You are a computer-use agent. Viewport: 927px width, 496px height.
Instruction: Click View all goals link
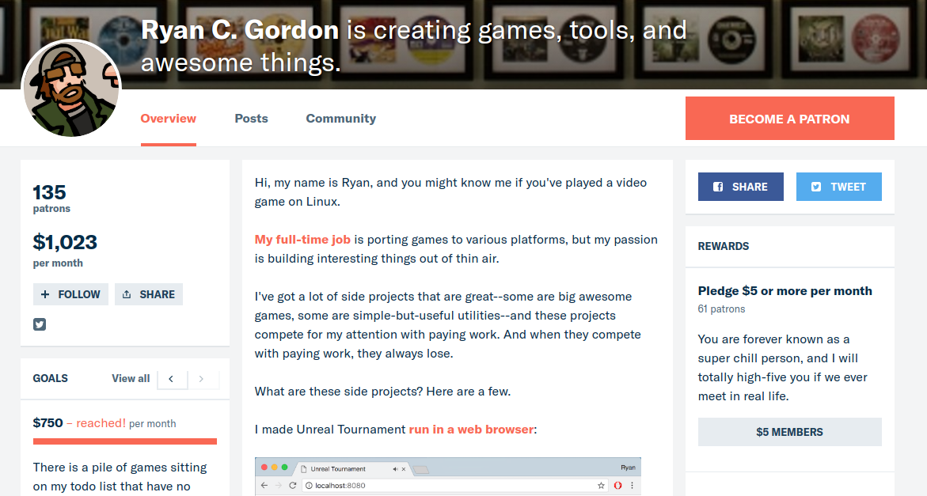131,378
